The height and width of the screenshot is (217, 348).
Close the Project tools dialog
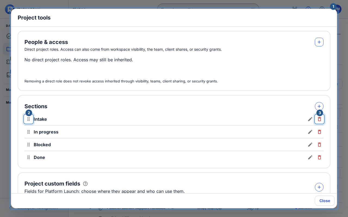point(325,201)
